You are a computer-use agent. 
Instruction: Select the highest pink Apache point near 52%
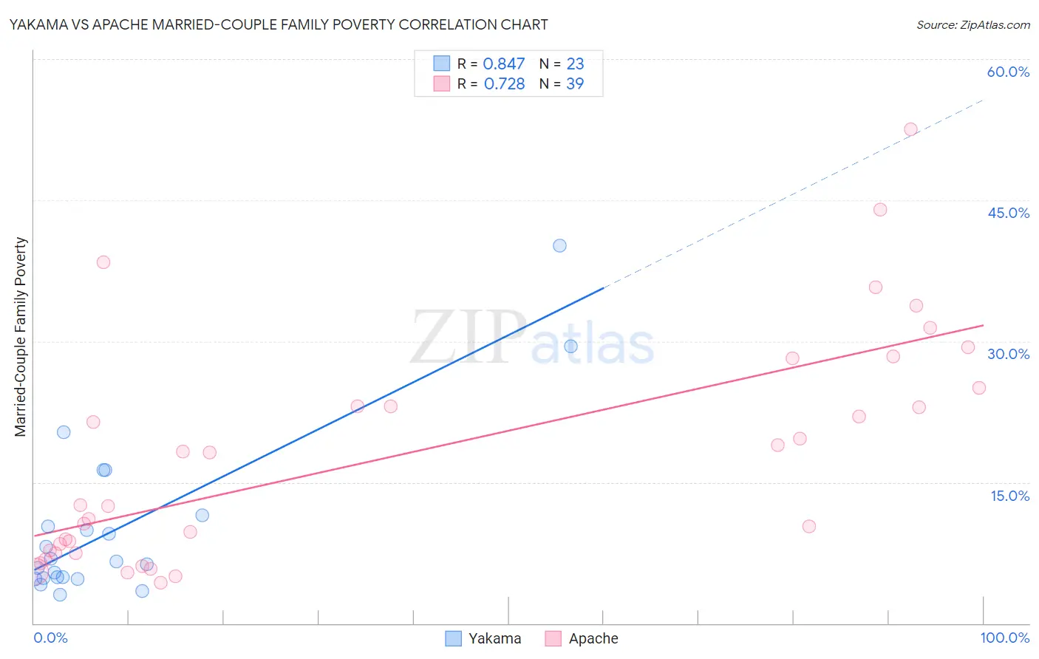point(910,129)
